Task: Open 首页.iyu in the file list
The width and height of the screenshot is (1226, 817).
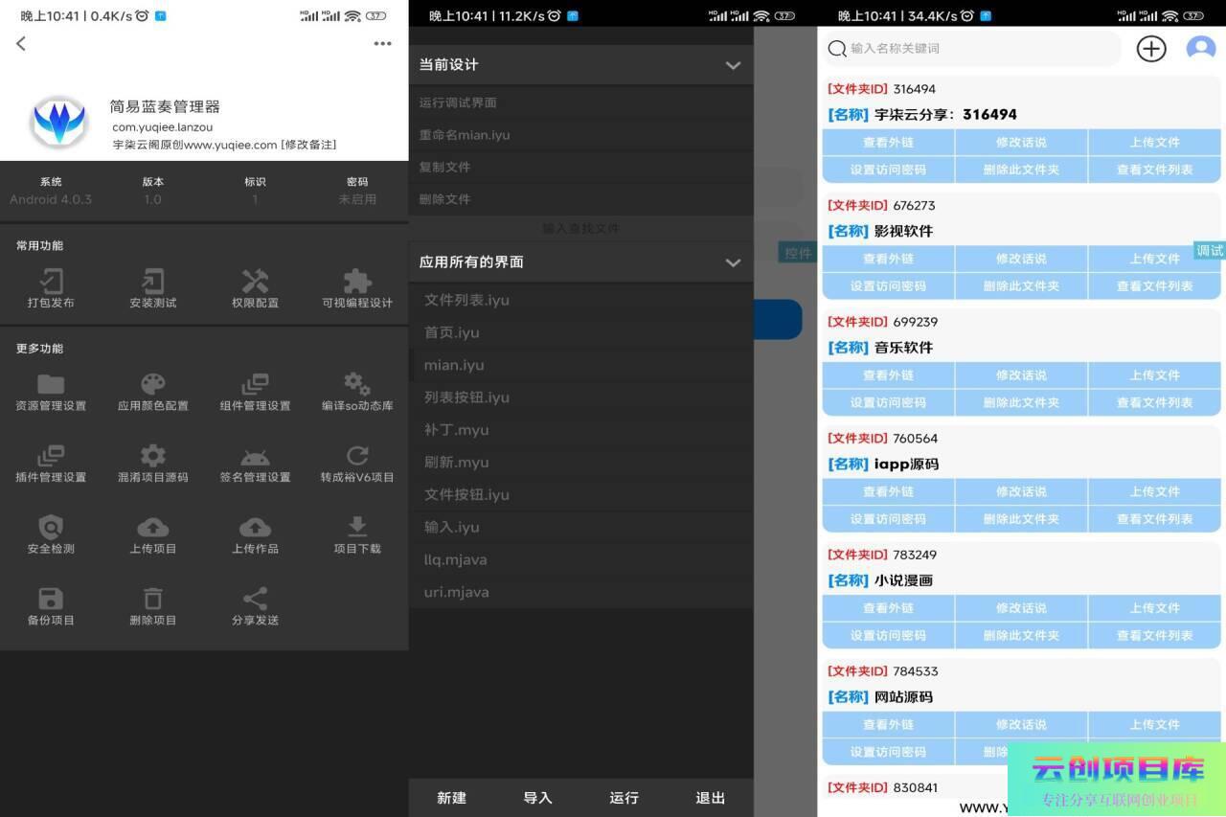Action: (x=452, y=332)
